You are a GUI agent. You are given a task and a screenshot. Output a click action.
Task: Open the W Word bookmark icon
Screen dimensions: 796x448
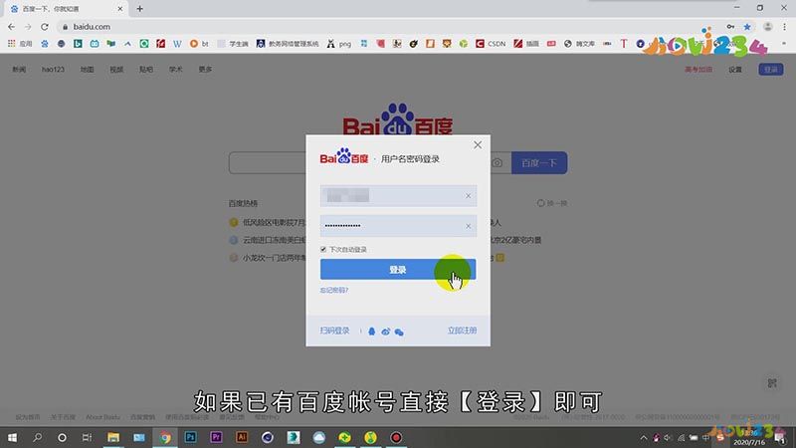[x=177, y=44]
